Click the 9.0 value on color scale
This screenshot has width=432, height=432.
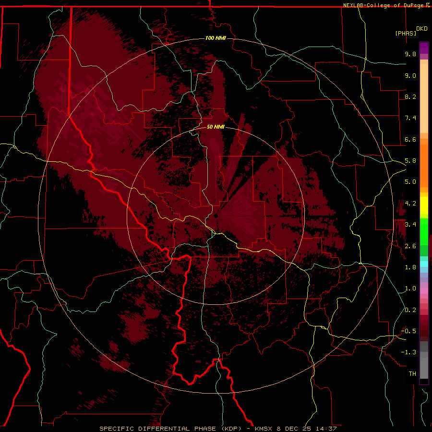coord(410,75)
